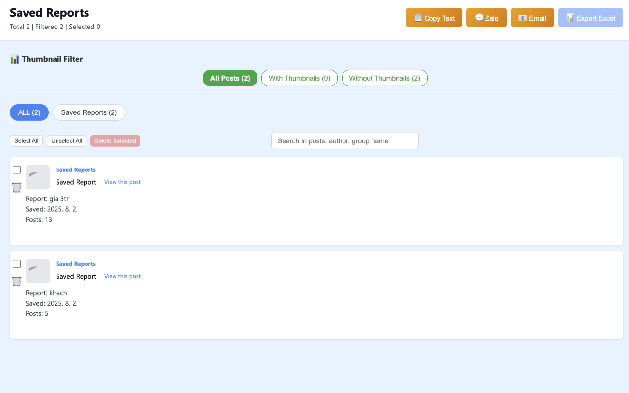Image resolution: width=629 pixels, height=393 pixels.
Task: Click avatar thumbnail of giá 3tr report
Action: [38, 177]
